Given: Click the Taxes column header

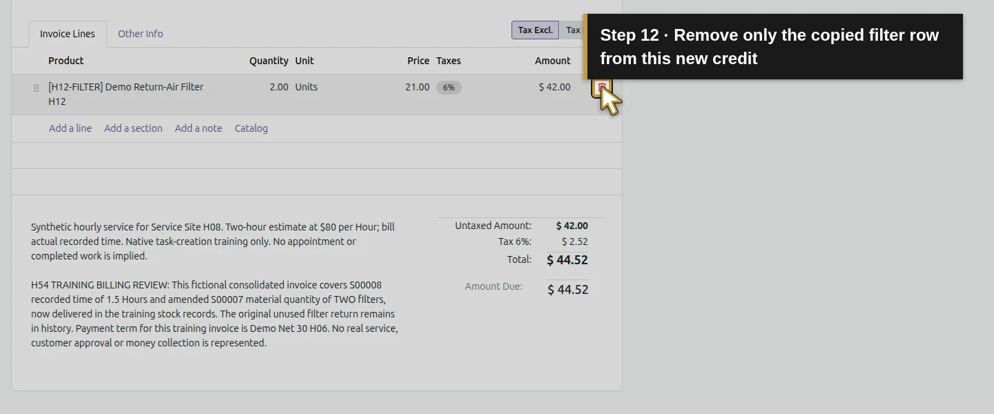Looking at the screenshot, I should tap(449, 61).
